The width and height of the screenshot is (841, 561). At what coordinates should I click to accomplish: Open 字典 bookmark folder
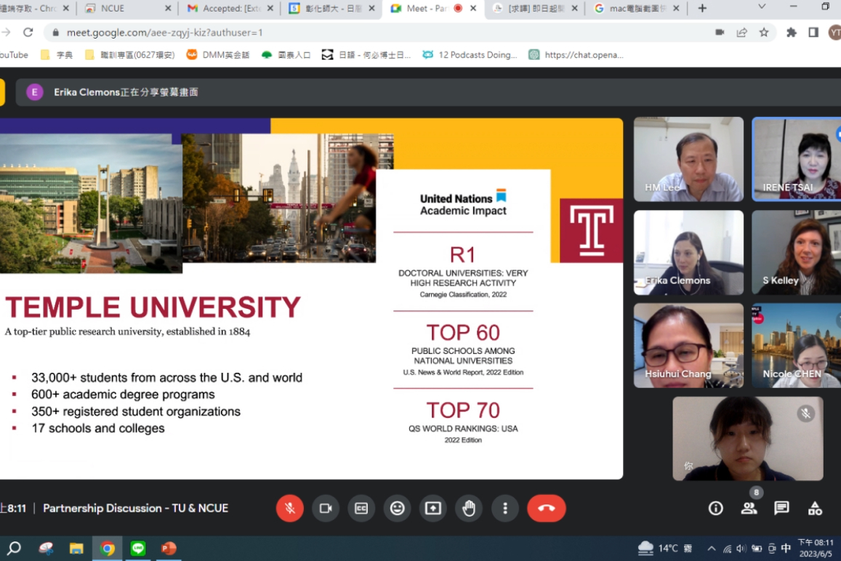[x=57, y=55]
